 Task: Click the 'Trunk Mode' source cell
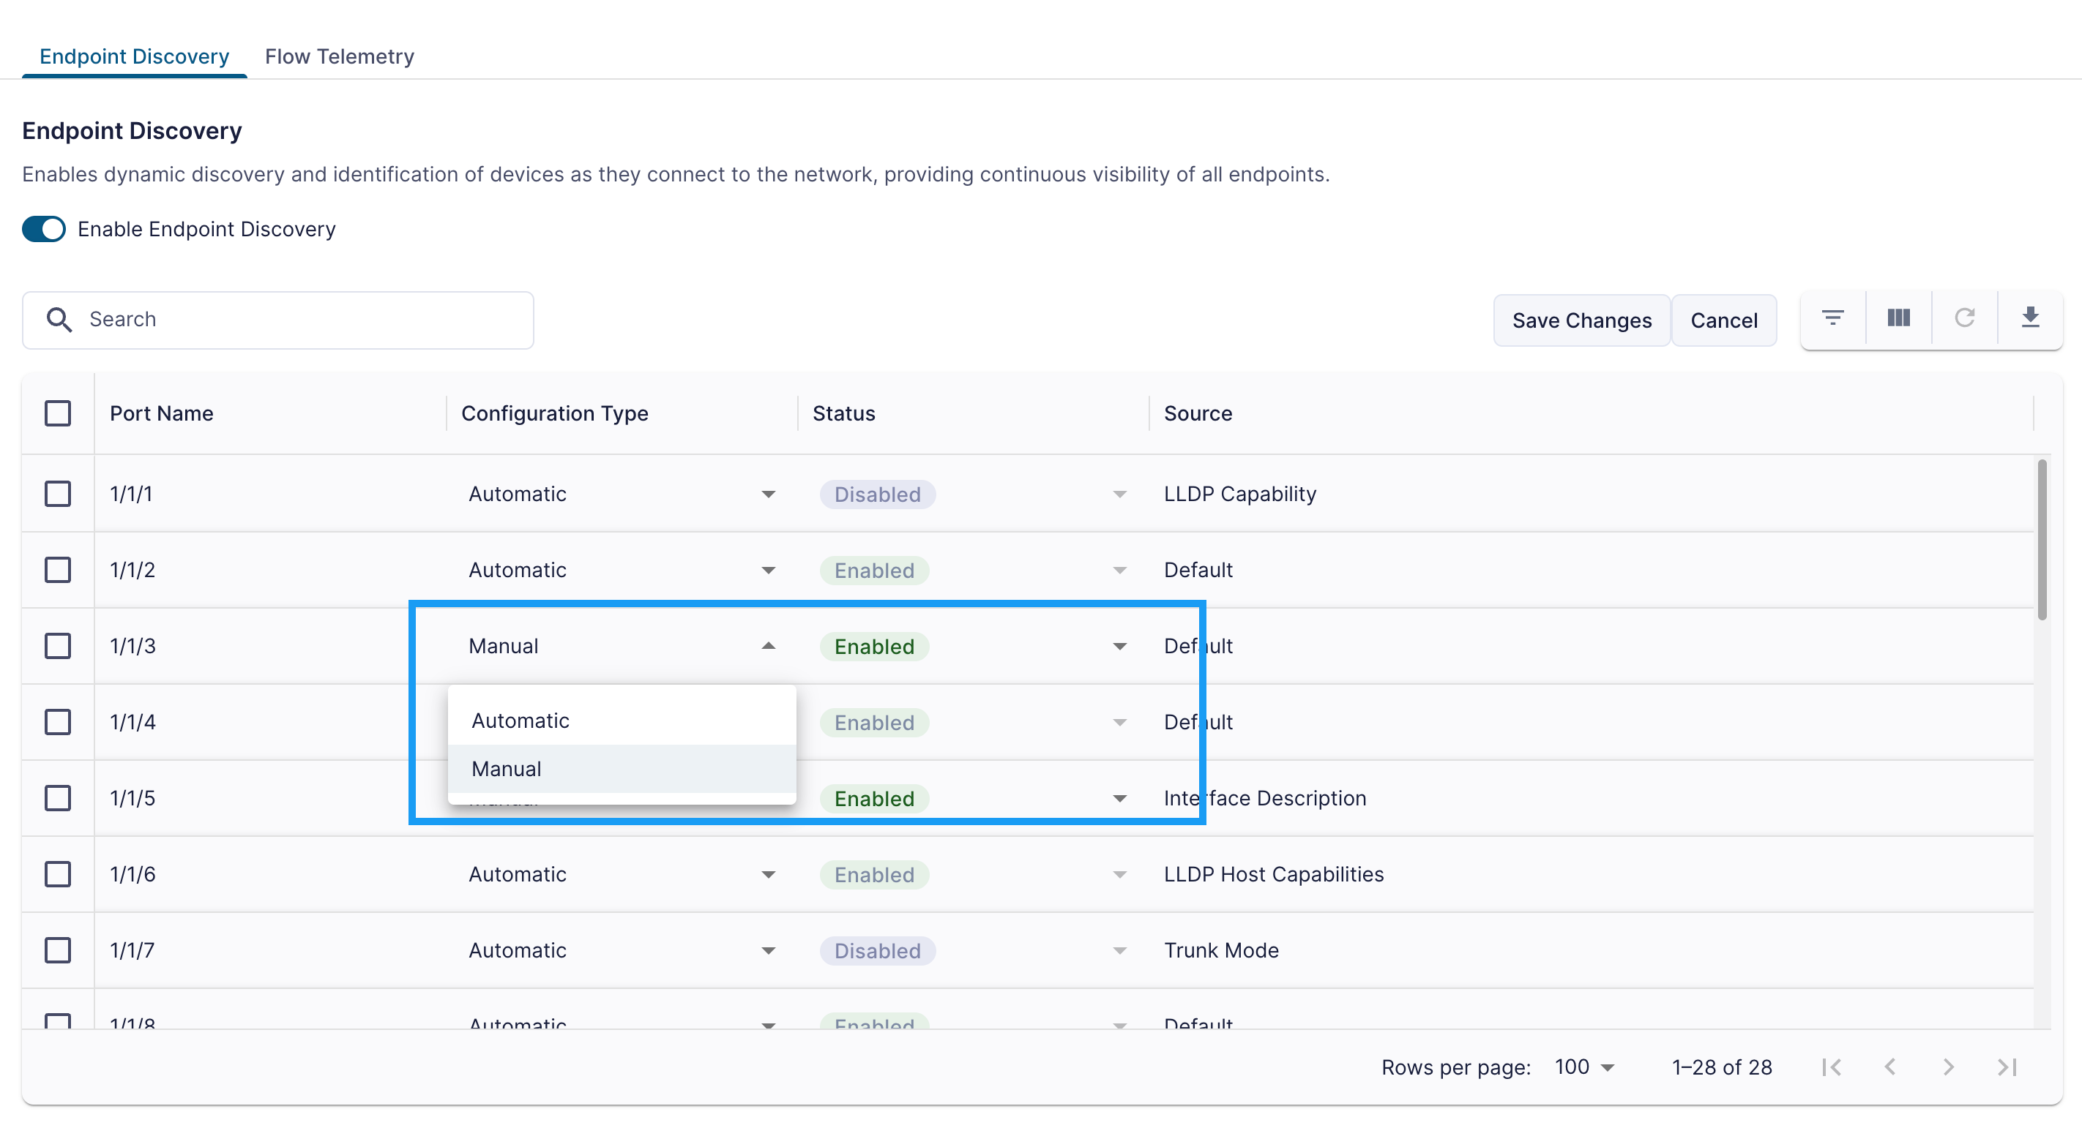tap(1221, 950)
